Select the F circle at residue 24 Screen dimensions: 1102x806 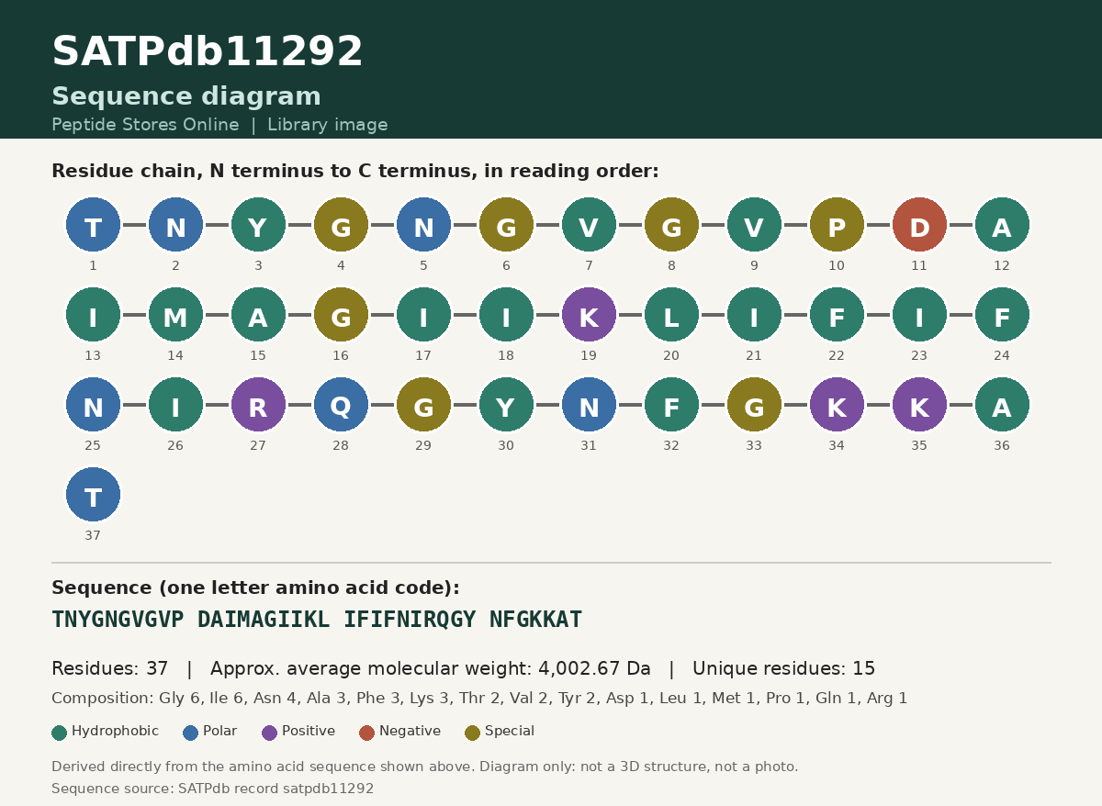1002,315
